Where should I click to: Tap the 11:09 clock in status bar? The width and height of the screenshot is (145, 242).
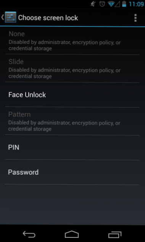[136, 4]
